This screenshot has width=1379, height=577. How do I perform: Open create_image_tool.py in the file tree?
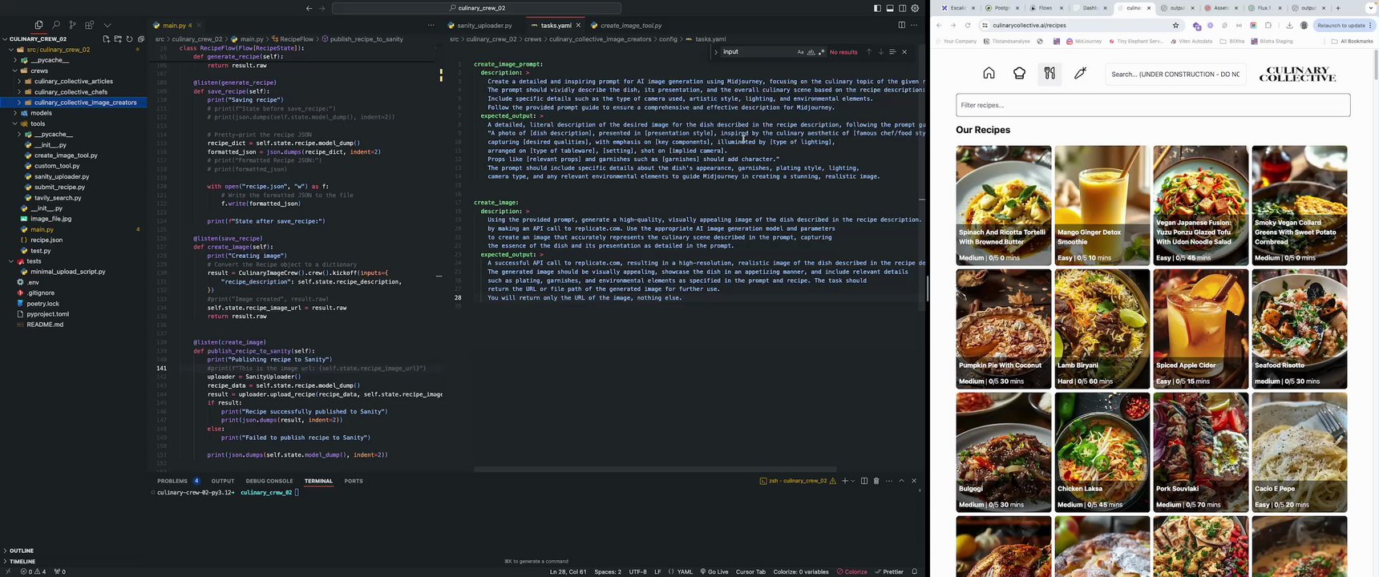[x=66, y=155]
